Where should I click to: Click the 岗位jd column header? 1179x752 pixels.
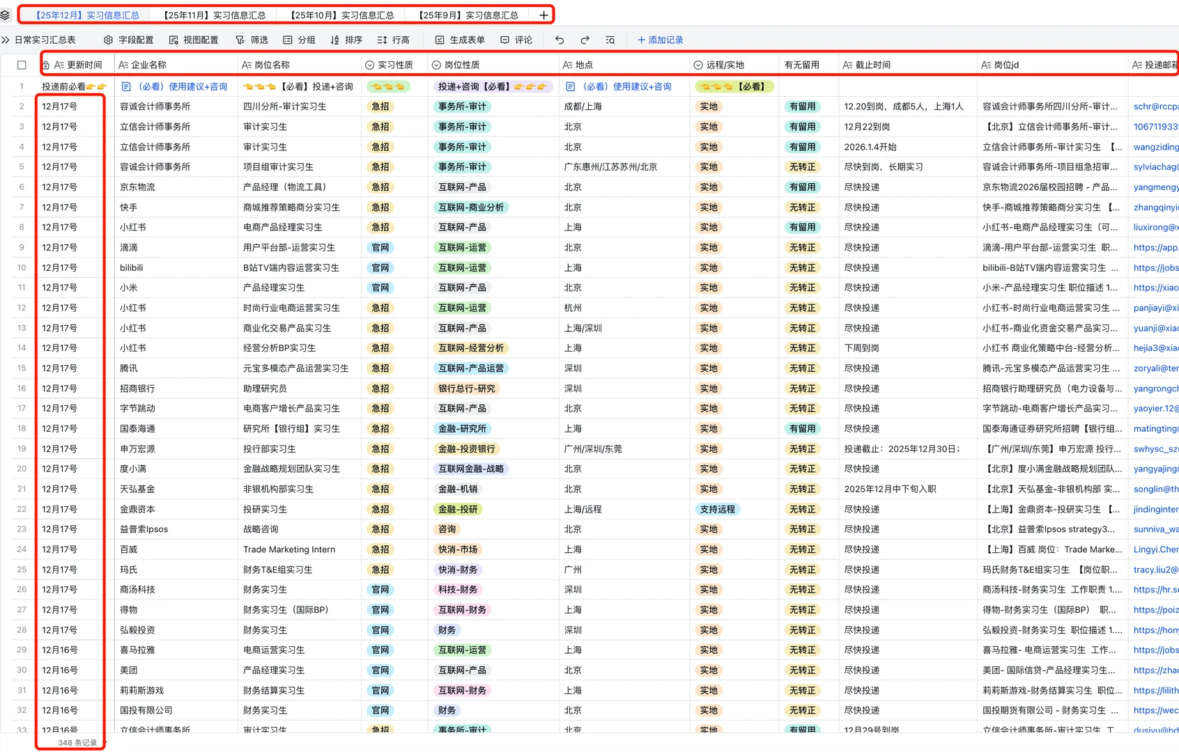click(x=1052, y=65)
